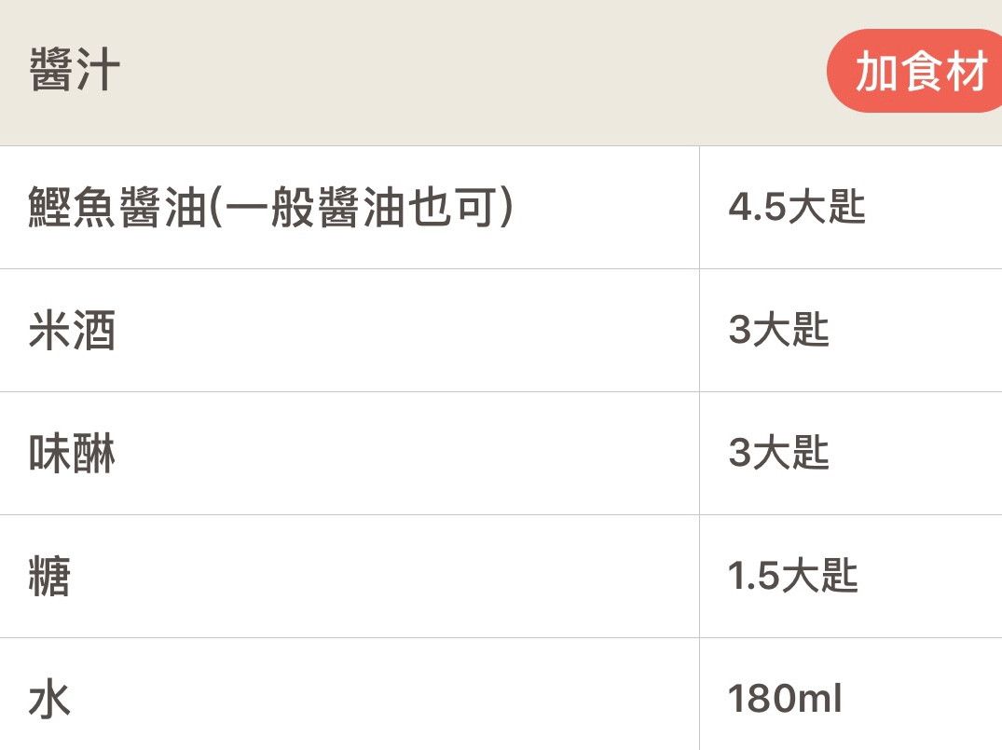This screenshot has height=750, width=1002.
Task: Tap the 大匙 unit in 米酒 row
Action: (x=791, y=331)
